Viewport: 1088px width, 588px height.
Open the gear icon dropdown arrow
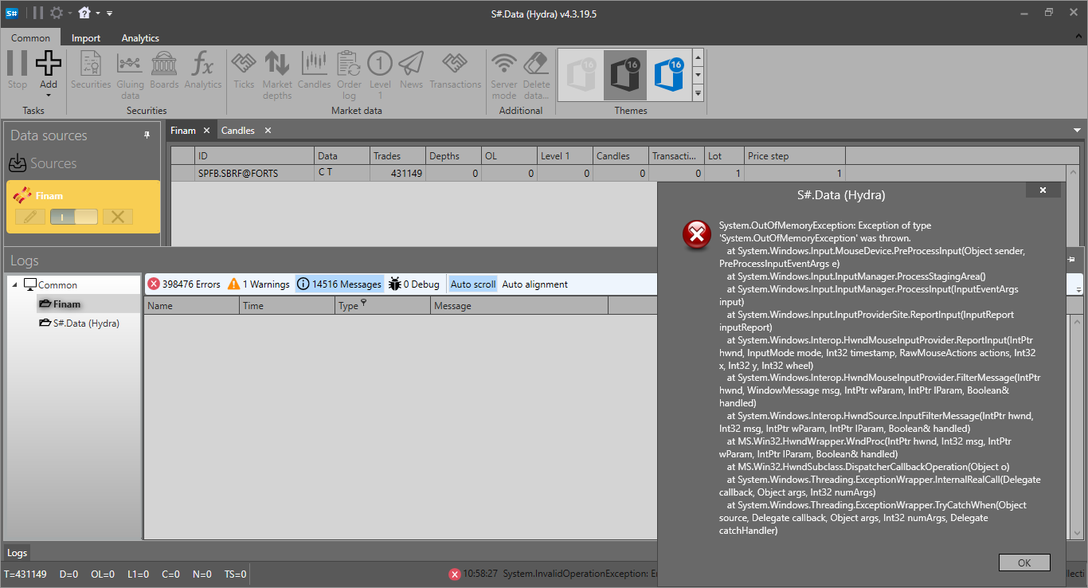[x=70, y=14]
